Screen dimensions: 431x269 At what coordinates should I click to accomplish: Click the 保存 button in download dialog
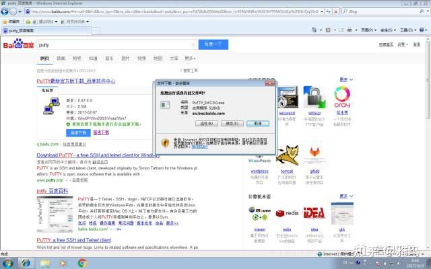(232, 124)
